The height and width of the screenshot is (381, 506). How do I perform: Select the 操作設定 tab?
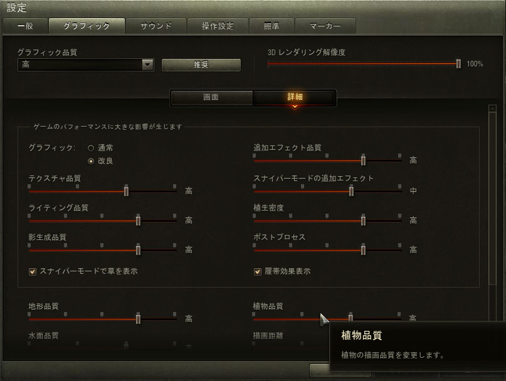click(218, 26)
